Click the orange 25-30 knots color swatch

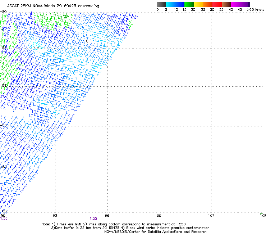208,4
